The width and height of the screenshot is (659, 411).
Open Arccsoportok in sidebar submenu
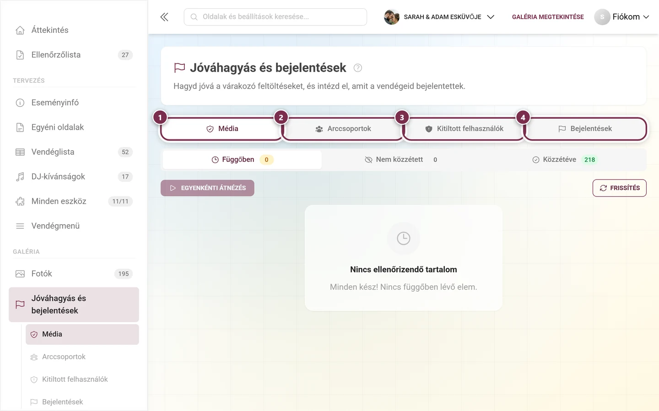click(82, 357)
